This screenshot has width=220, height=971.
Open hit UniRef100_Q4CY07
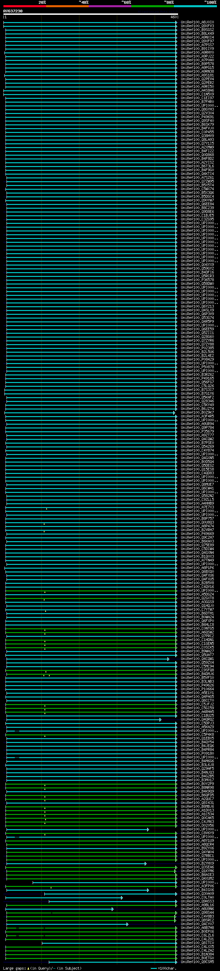point(197,924)
